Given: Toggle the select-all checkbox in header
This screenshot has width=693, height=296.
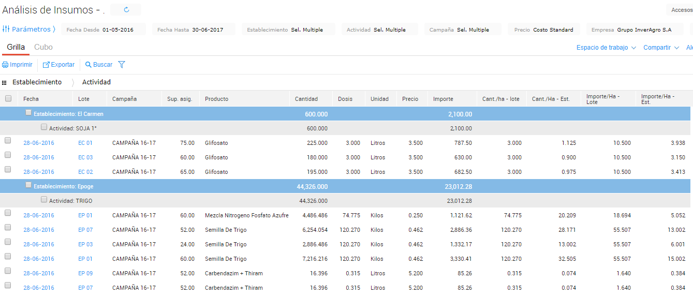Looking at the screenshot, I should 8,98.
